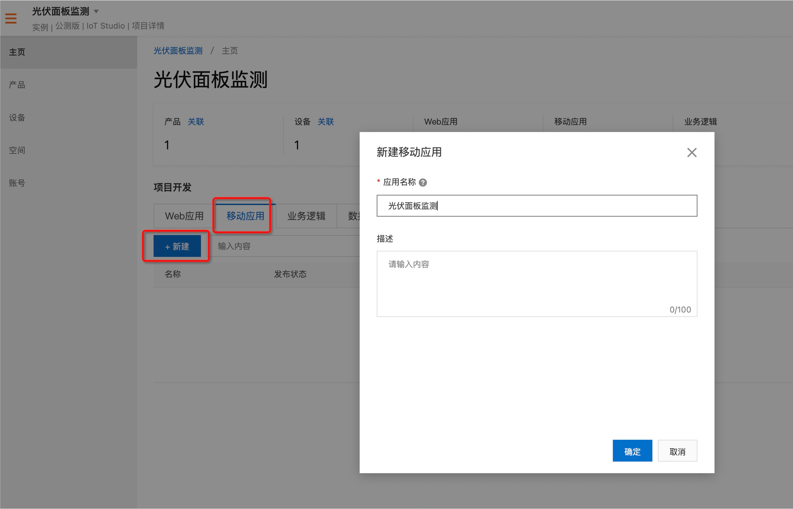Click 关联 link next to 产品
793x509 pixels.
[196, 122]
